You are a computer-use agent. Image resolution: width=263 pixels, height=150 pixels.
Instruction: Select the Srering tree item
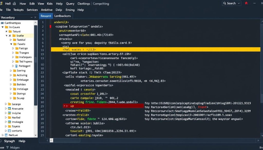tap(21, 71)
